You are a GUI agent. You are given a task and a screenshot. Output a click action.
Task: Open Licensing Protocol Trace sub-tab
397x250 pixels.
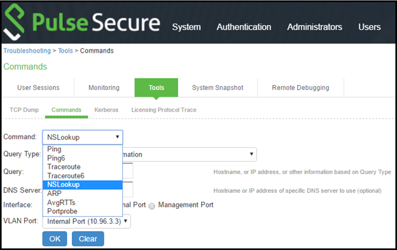pyautogui.click(x=164, y=110)
